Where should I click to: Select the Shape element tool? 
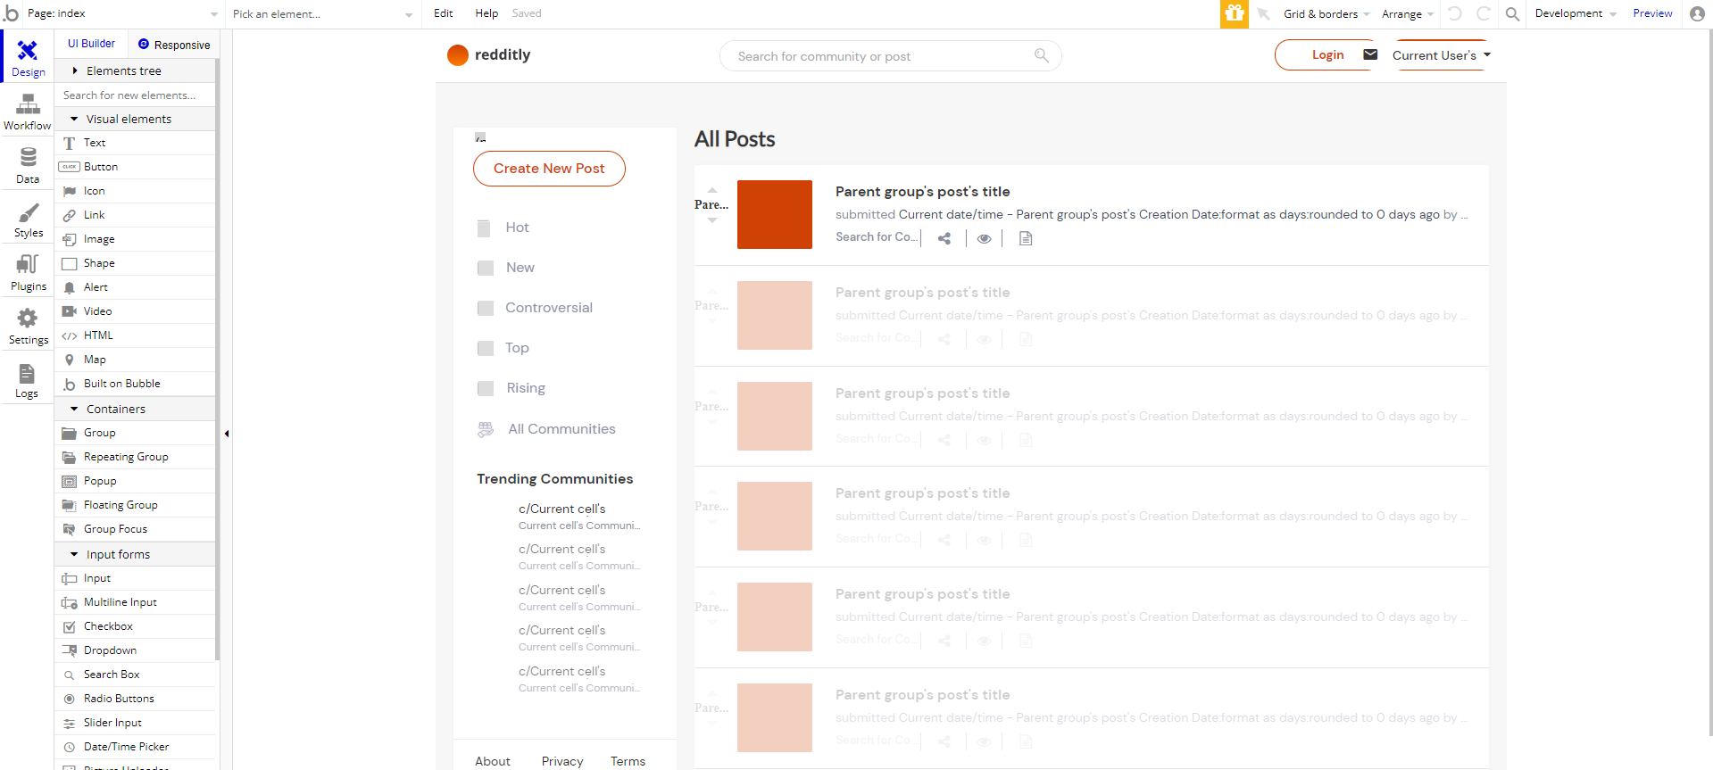(136, 263)
